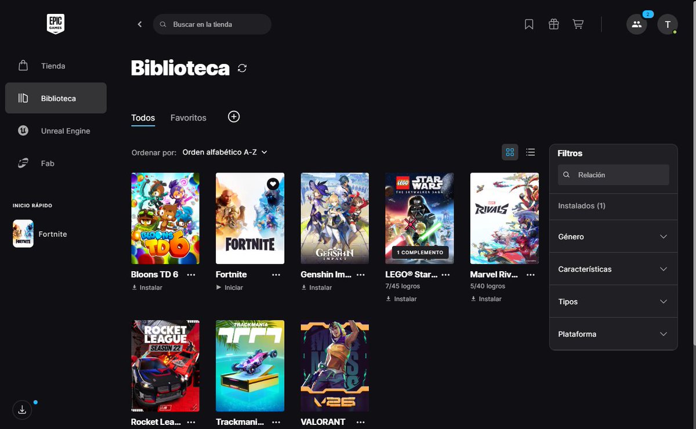Switch to the Favoritos tab

[x=188, y=118]
